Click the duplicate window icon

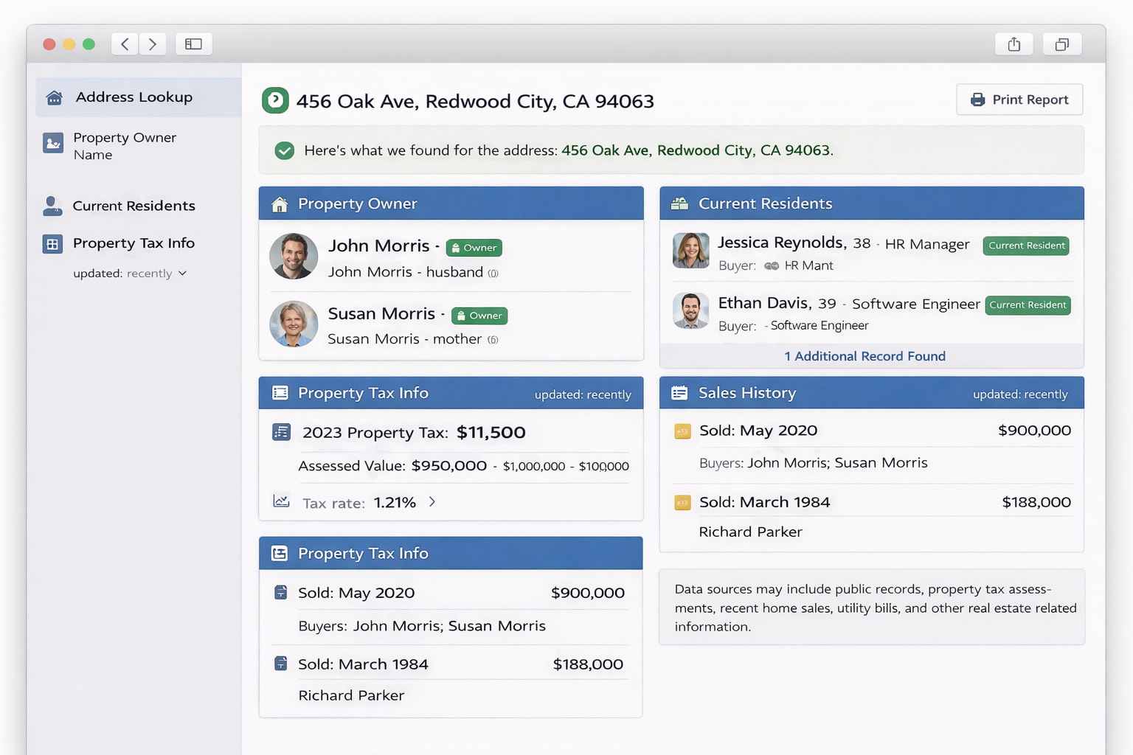(1061, 44)
